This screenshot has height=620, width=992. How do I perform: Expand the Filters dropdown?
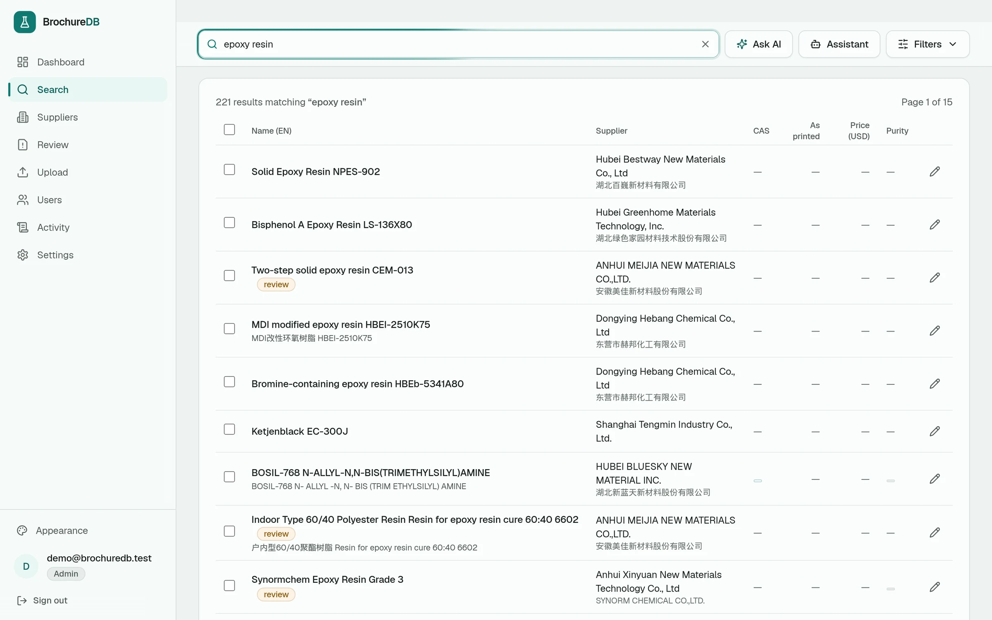point(928,44)
